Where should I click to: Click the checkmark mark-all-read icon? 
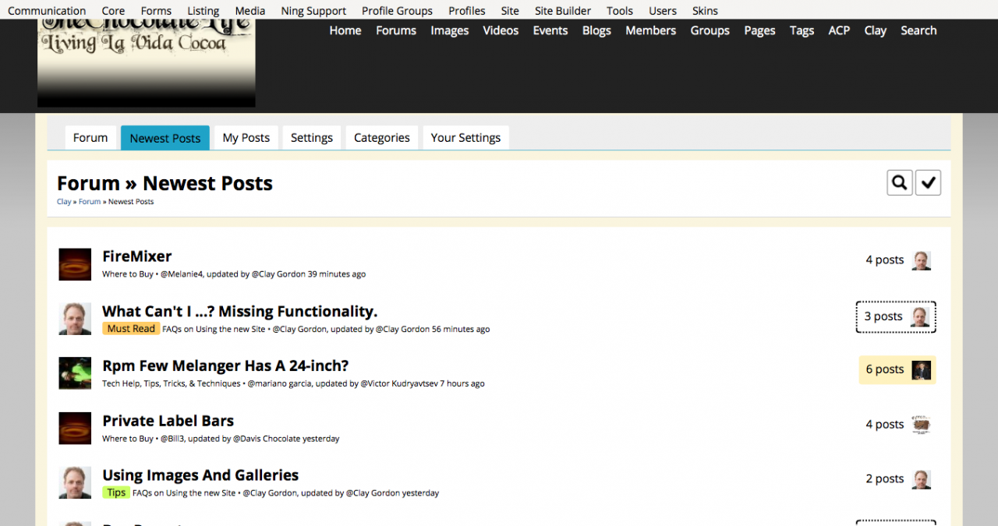(928, 182)
